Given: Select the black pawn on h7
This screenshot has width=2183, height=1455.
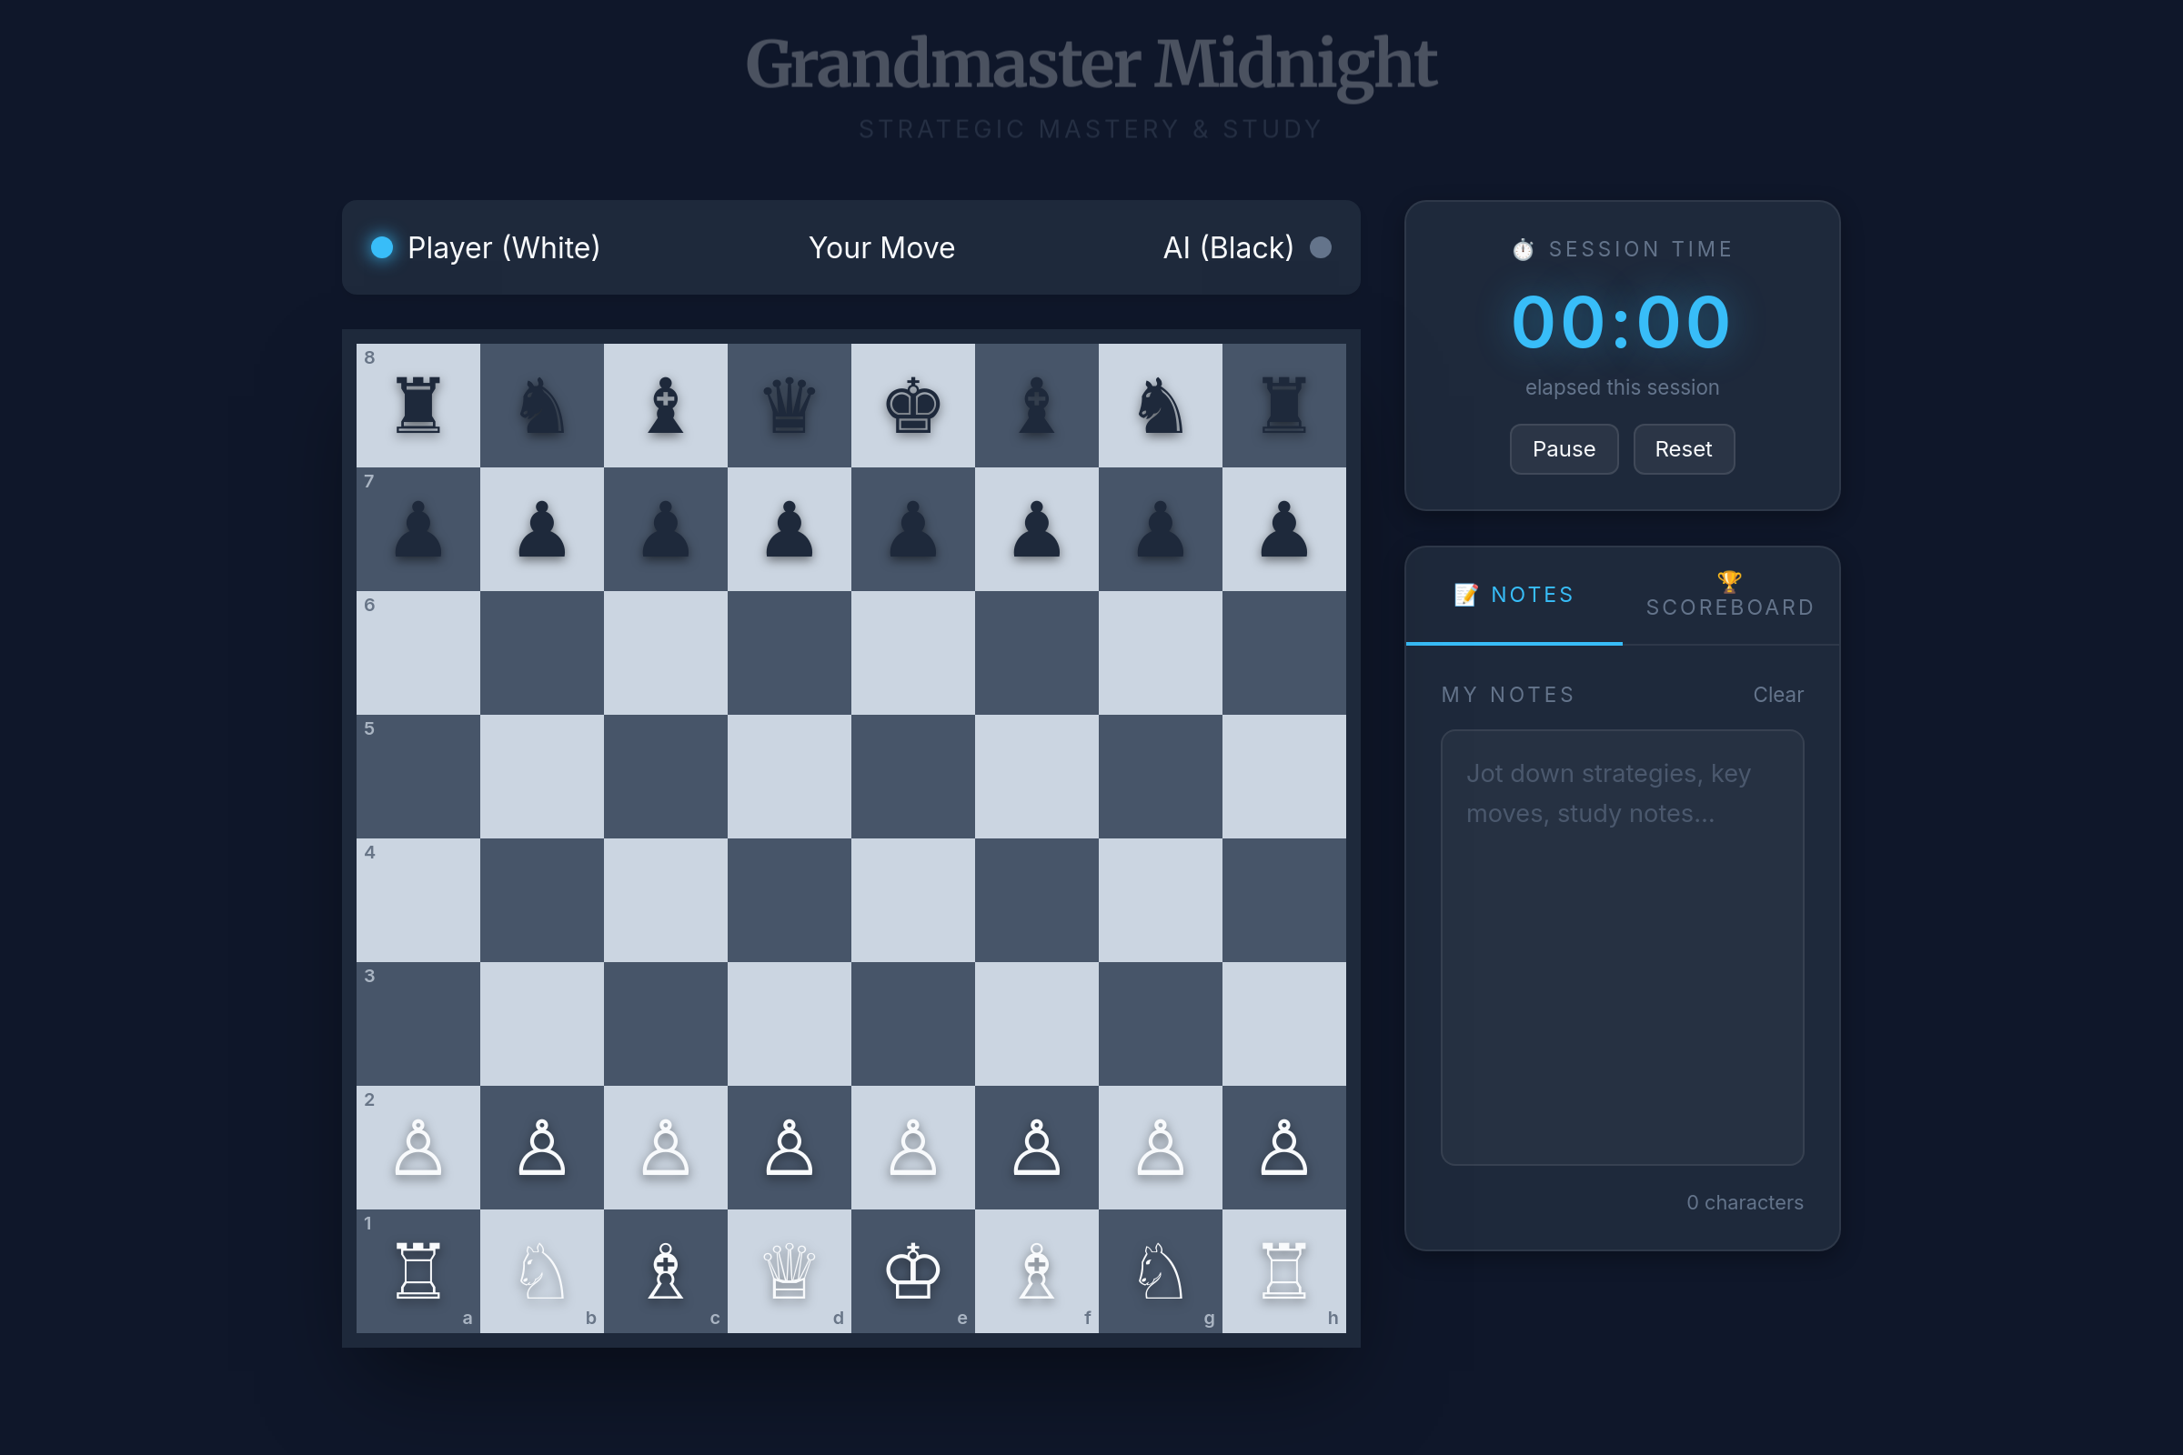Looking at the screenshot, I should tap(1284, 529).
